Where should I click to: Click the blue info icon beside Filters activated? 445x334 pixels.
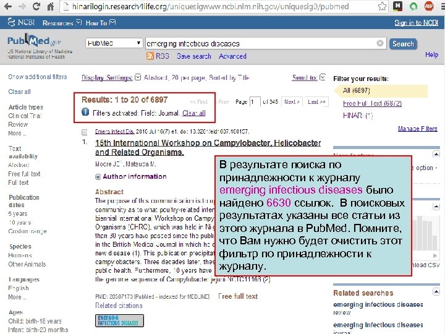(x=85, y=112)
